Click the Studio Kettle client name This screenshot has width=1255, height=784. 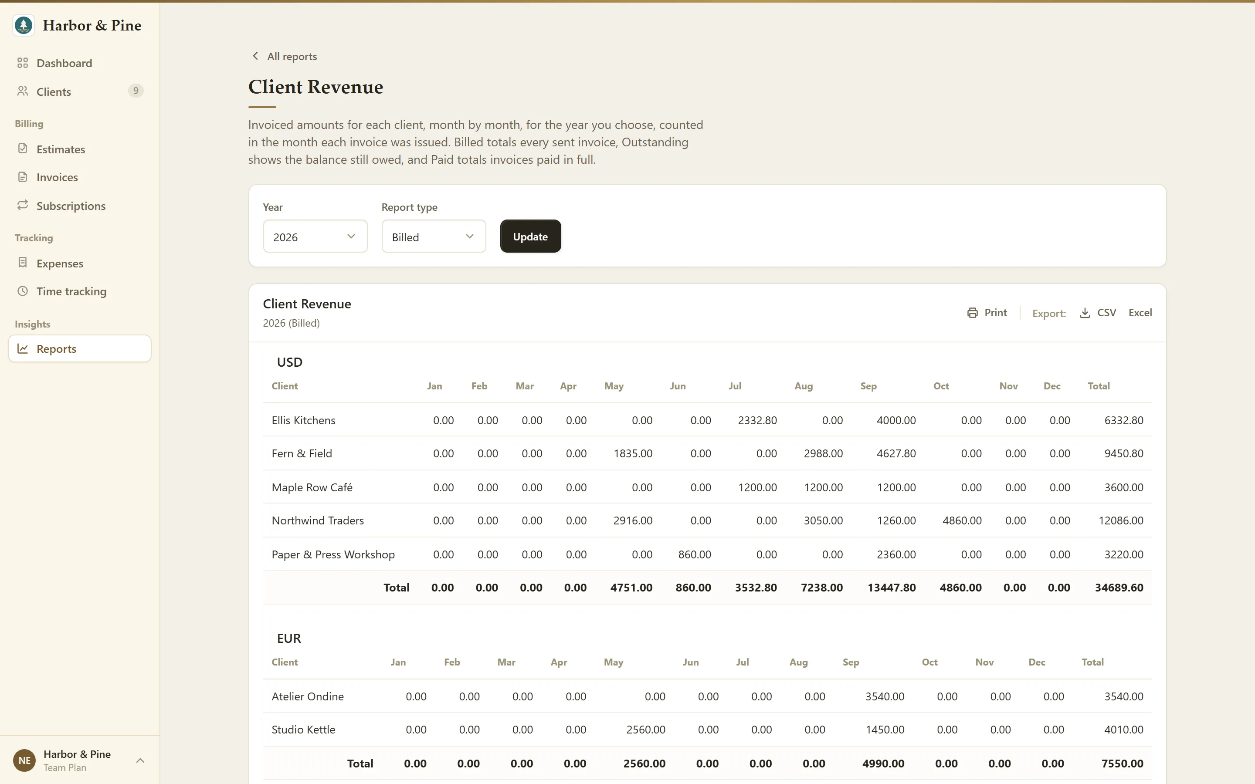303,730
